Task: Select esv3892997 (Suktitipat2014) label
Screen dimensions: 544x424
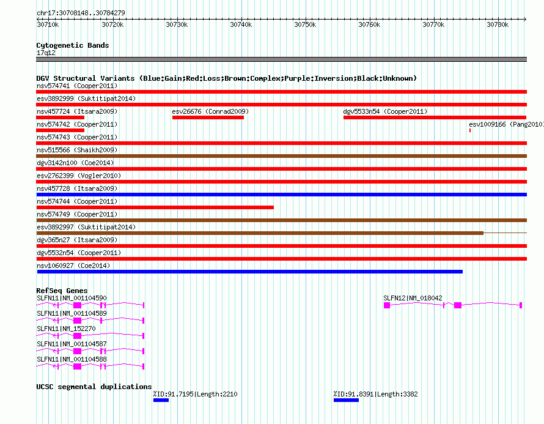Action: (86, 227)
